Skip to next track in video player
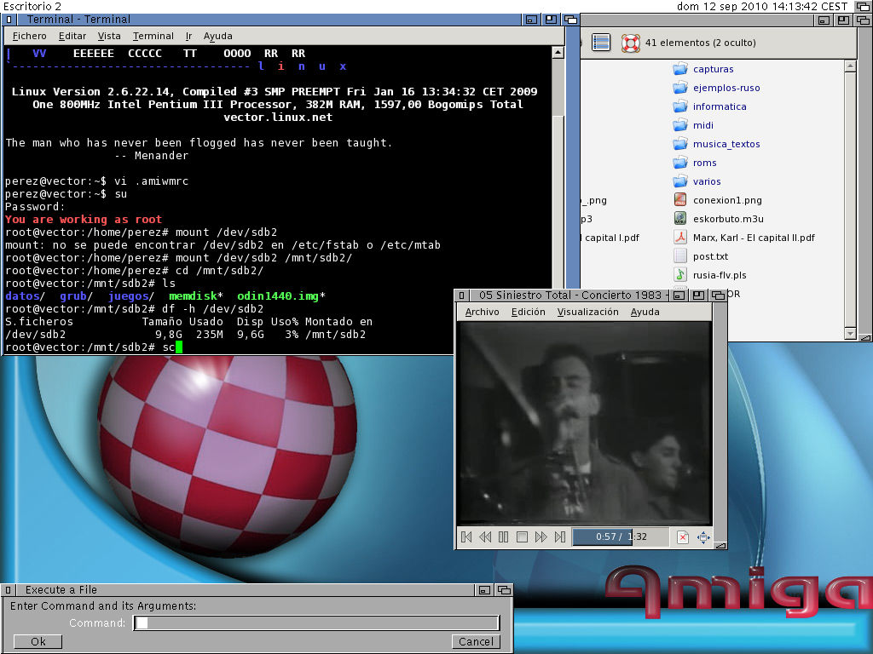Image resolution: width=873 pixels, height=654 pixels. pyautogui.click(x=559, y=536)
